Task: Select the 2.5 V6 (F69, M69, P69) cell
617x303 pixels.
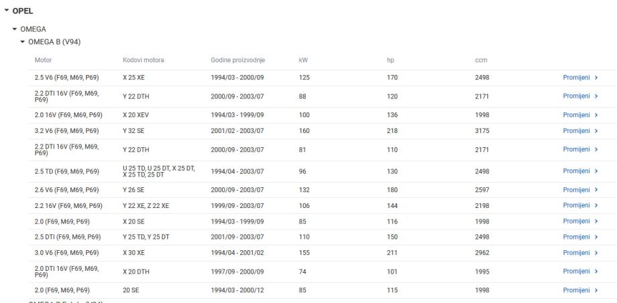Action: (66, 78)
